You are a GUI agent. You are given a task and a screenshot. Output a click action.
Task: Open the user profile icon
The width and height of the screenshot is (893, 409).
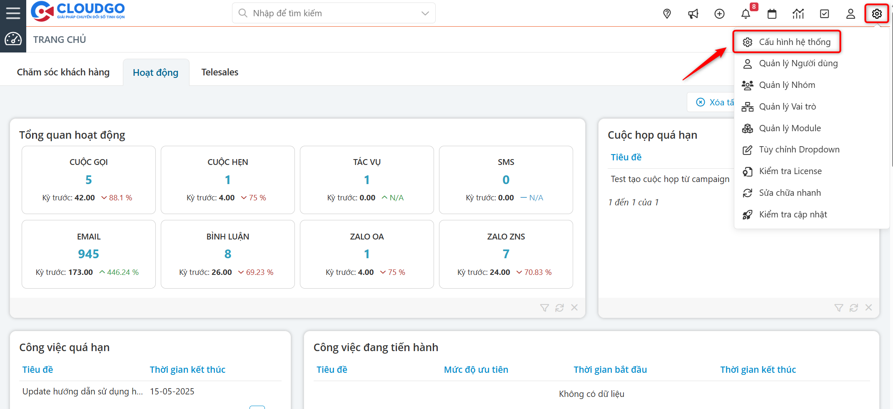pyautogui.click(x=851, y=14)
